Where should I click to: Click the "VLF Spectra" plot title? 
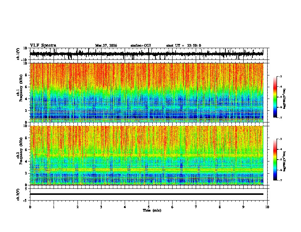[43, 45]
